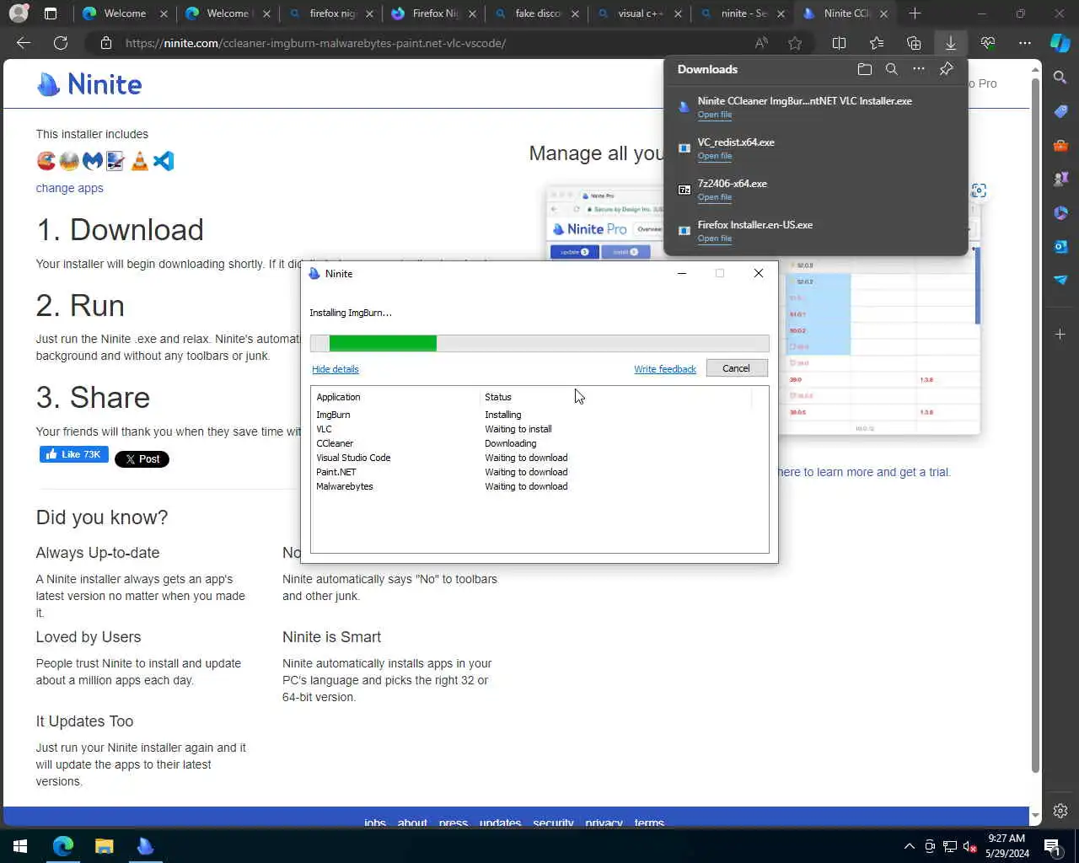Image resolution: width=1079 pixels, height=863 pixels.
Task: Click the Facebook Like 73K button
Action: tap(74, 454)
